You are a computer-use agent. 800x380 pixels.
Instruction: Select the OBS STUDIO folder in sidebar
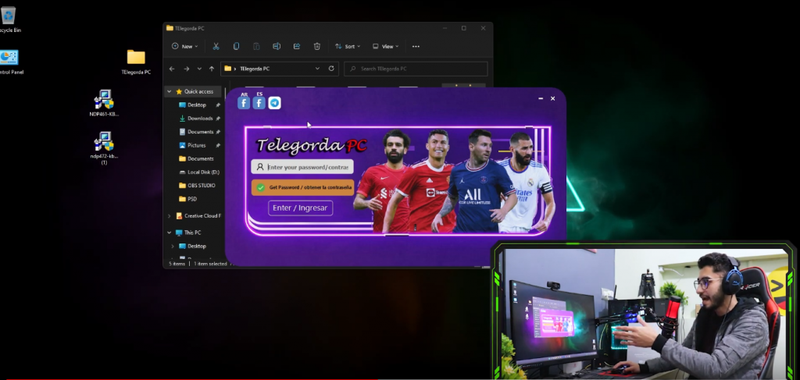tap(197, 186)
